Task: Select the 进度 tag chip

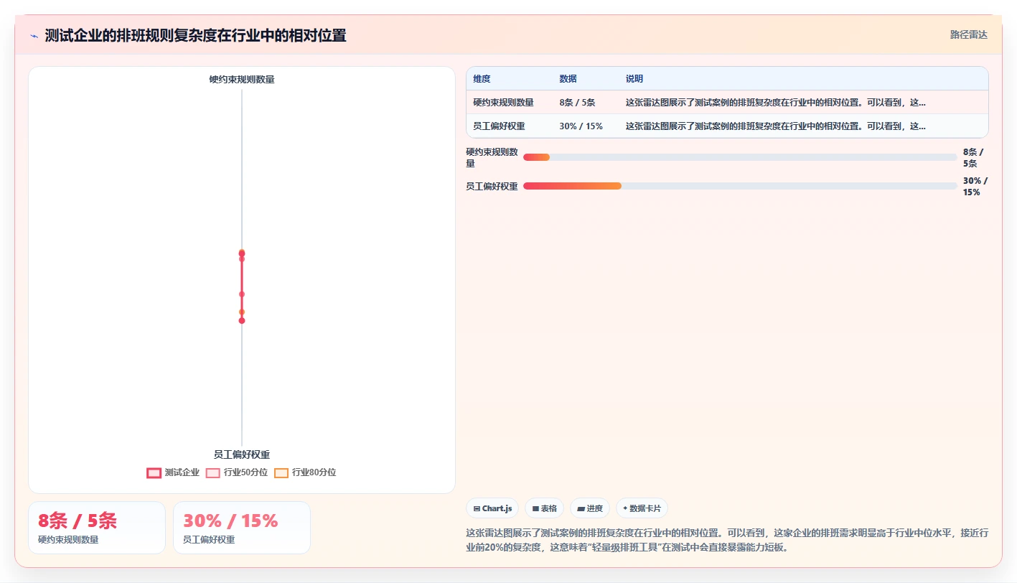Action: click(590, 508)
